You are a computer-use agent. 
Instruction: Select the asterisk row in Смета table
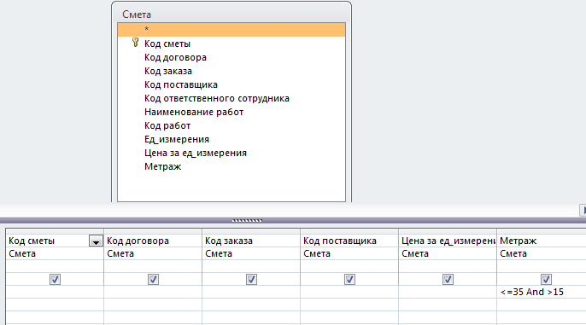(x=231, y=30)
